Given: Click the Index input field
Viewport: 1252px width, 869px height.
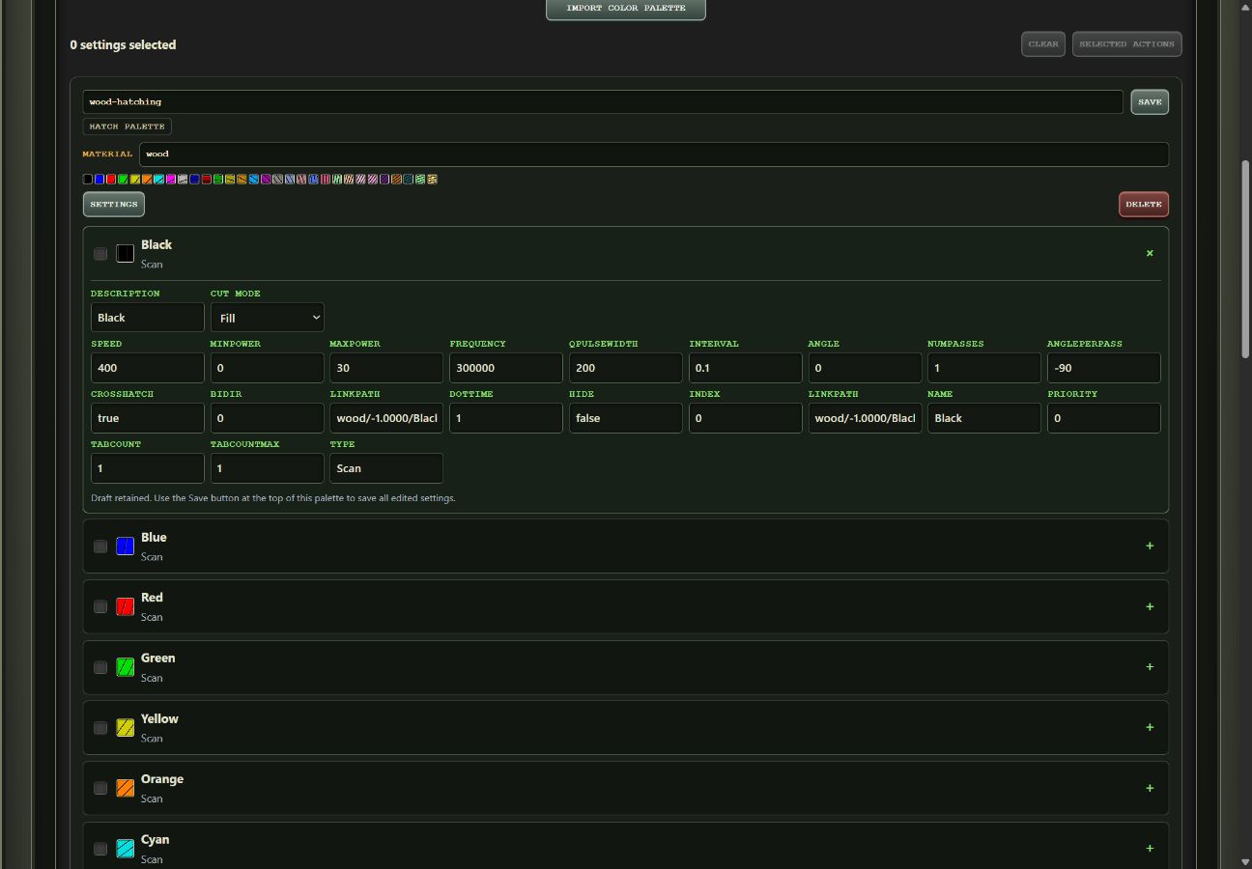Looking at the screenshot, I should pos(746,418).
